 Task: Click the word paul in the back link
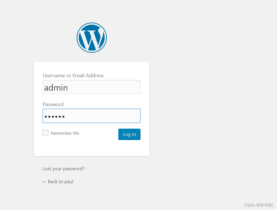tap(69, 182)
